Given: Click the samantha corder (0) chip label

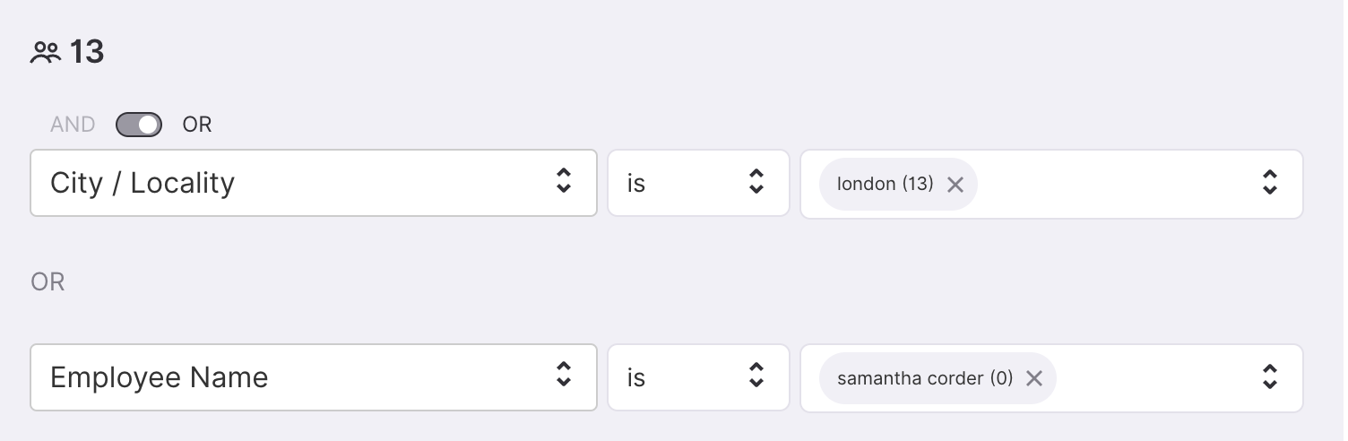Looking at the screenshot, I should click(925, 378).
